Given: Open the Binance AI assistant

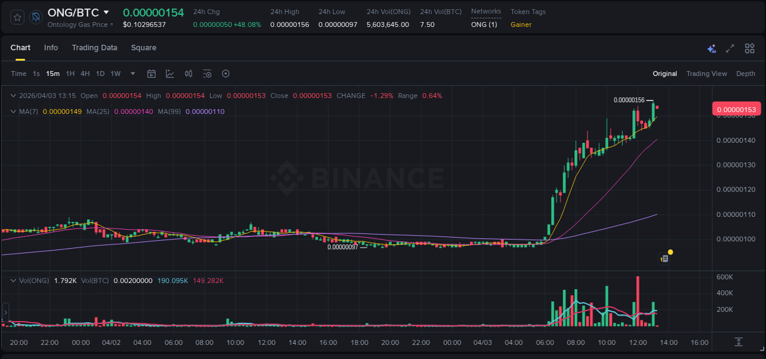Looking at the screenshot, I should [x=711, y=48].
